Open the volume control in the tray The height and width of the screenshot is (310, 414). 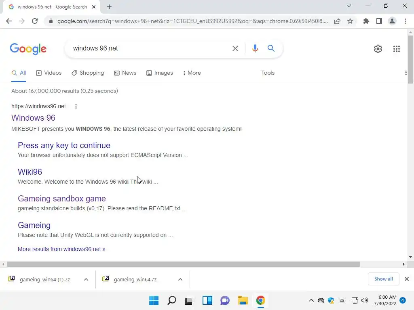click(x=365, y=300)
